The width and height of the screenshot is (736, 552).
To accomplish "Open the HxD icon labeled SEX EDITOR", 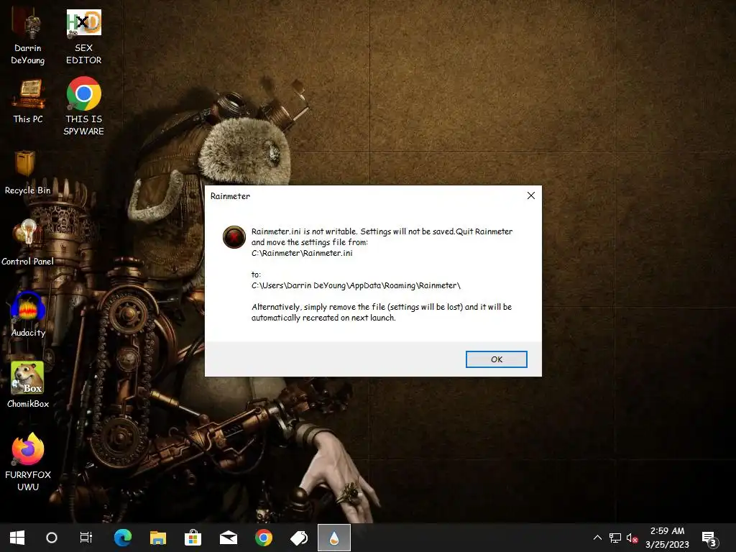I will [83, 37].
